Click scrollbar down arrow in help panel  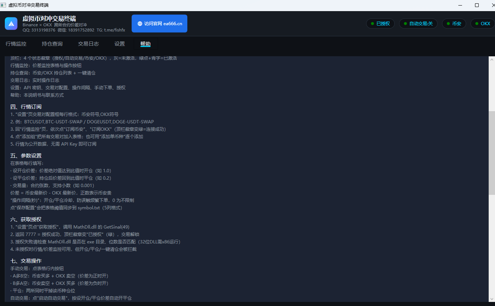(492, 299)
